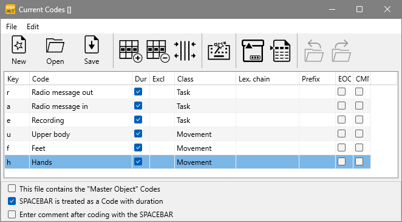The image size is (402, 222).
Task: Uncheck Dur for Upper body row
Action: (138, 134)
